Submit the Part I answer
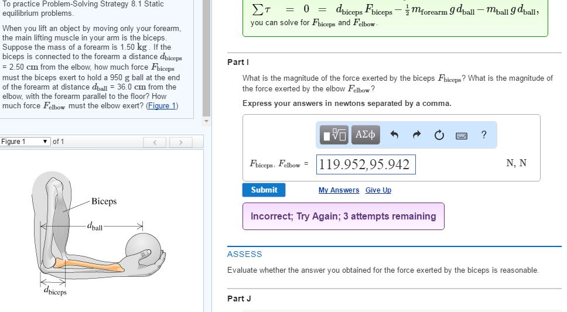567x312 pixels. (x=264, y=190)
